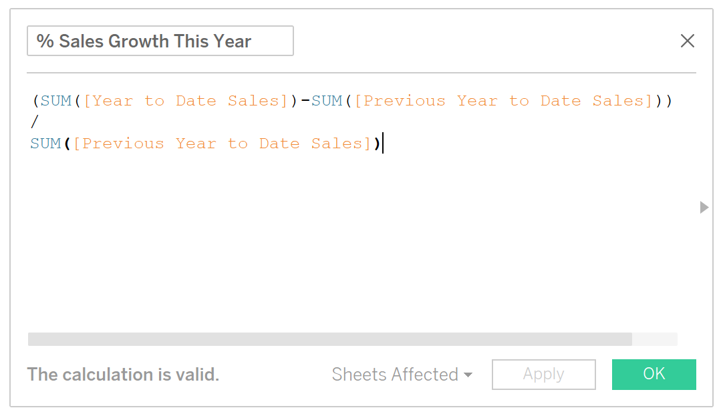Click the horizontal scrollbar thumb
The height and width of the screenshot is (416, 723).
click(329, 339)
